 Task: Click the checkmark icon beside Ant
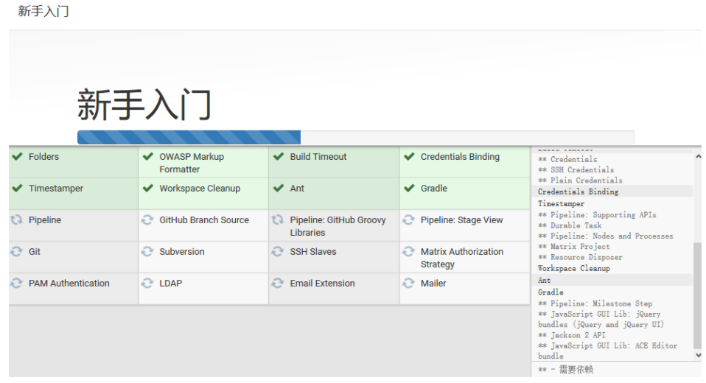point(279,188)
